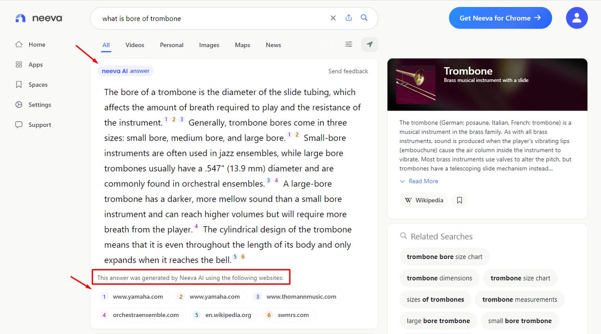The height and width of the screenshot is (334, 601).
Task: Switch to the Personal tab
Action: 172,45
